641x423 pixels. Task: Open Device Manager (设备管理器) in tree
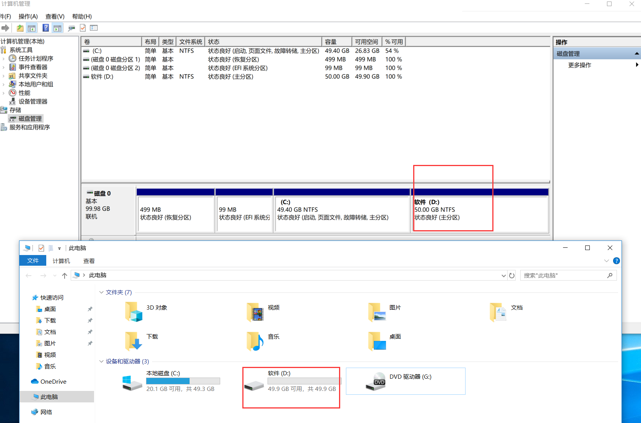tap(33, 102)
